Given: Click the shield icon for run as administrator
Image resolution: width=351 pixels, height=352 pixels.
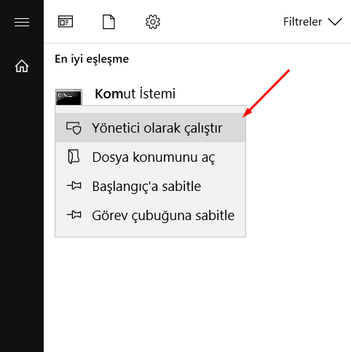Looking at the screenshot, I should click(x=74, y=128).
